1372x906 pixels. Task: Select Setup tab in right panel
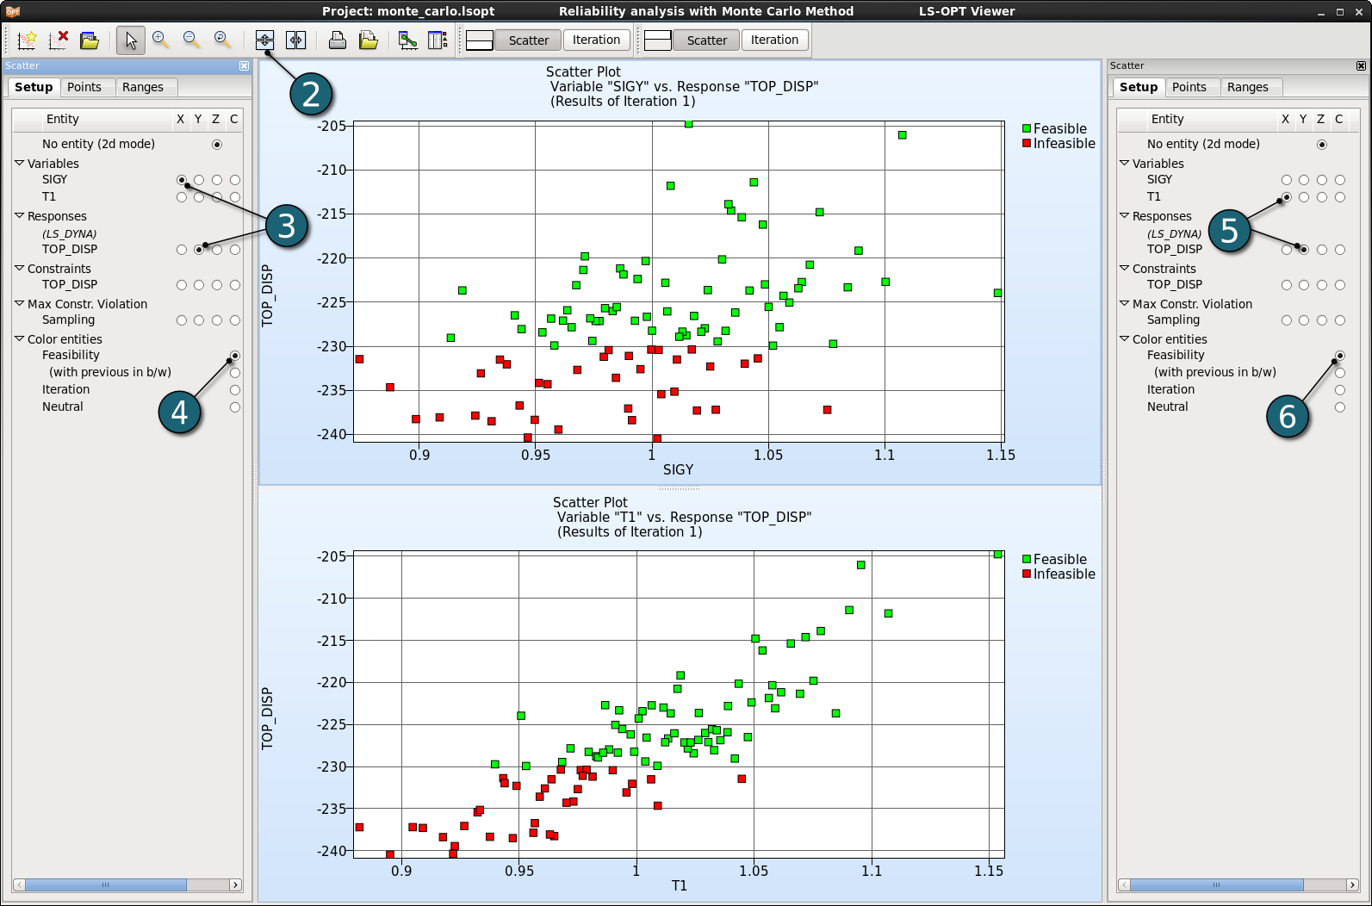point(1139,87)
